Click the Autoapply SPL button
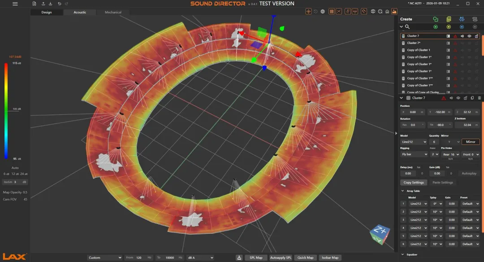484x262 pixels. point(281,258)
